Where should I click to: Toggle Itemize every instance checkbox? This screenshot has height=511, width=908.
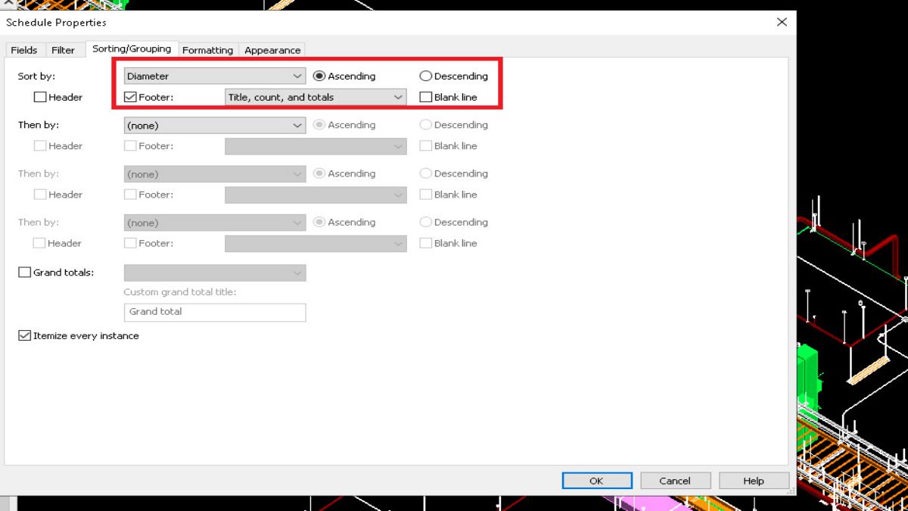[25, 335]
